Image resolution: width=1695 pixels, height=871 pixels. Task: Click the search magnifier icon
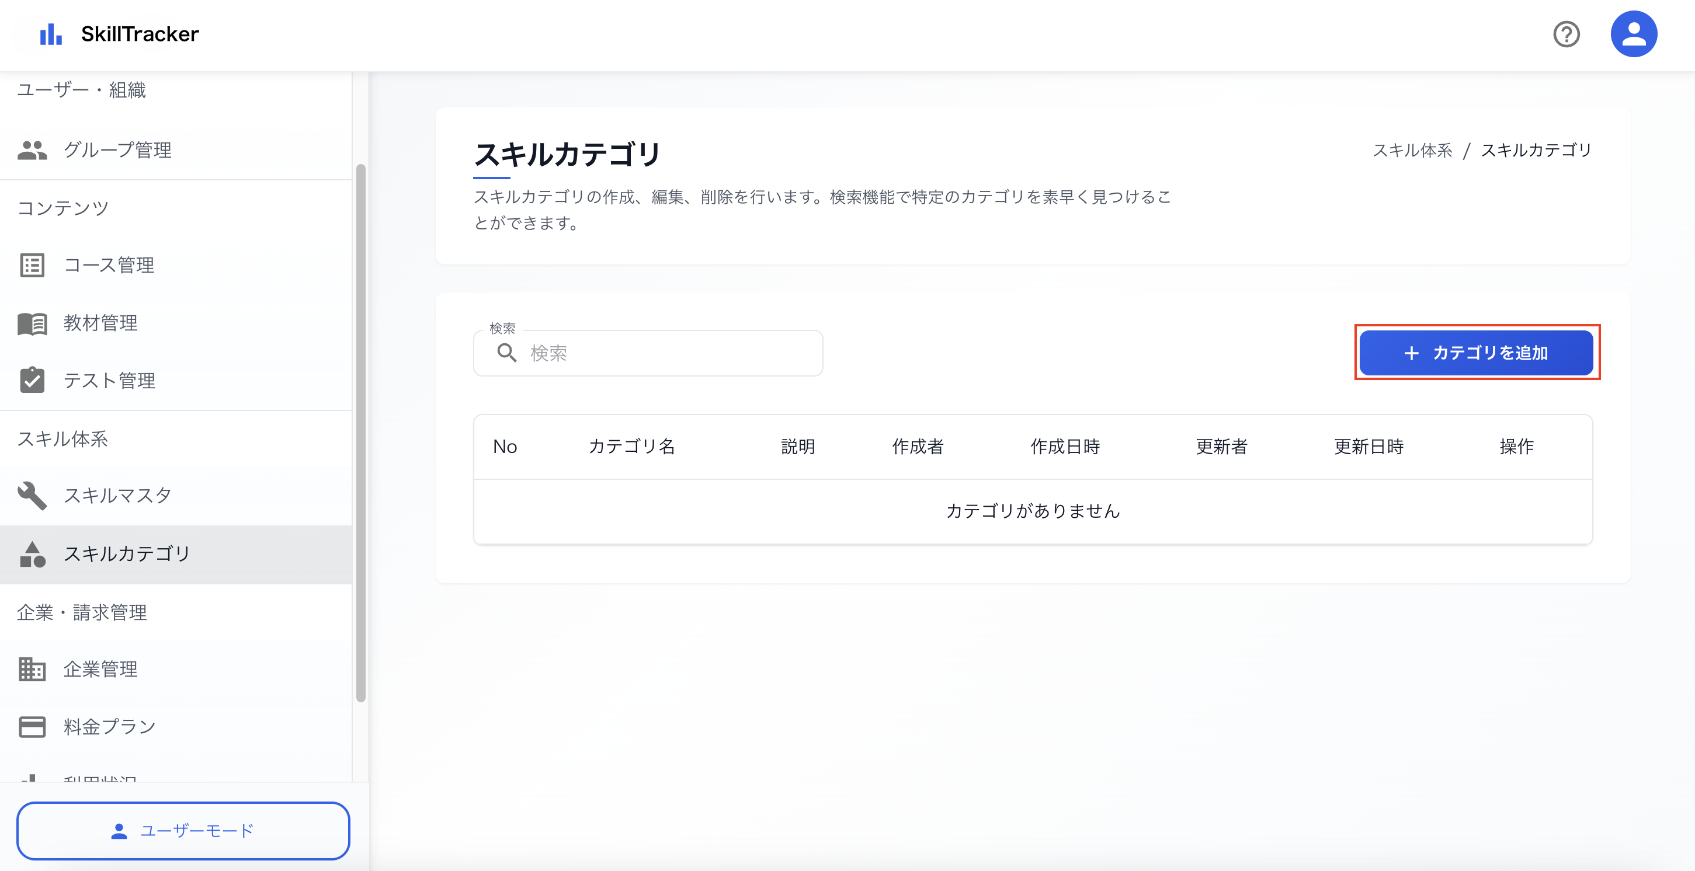pyautogui.click(x=506, y=353)
